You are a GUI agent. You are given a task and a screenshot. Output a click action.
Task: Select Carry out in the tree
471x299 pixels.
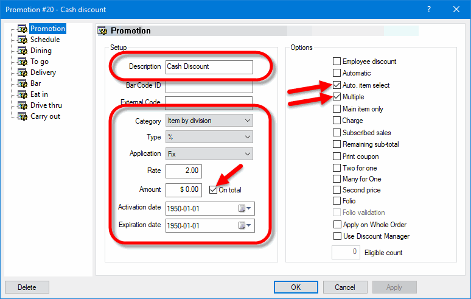point(45,116)
